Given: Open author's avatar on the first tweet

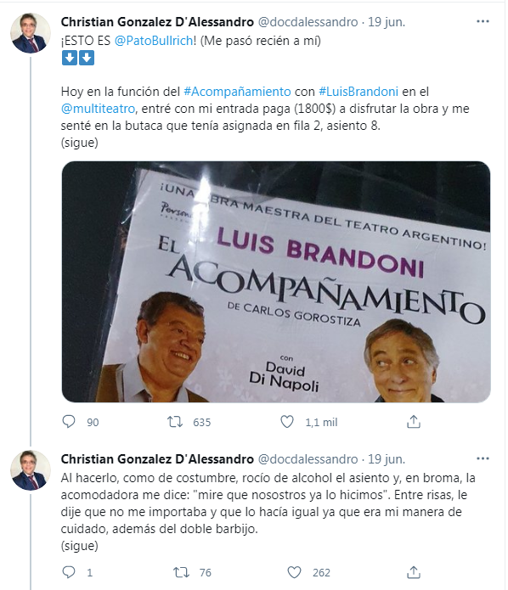Looking at the screenshot, I should point(31,33).
